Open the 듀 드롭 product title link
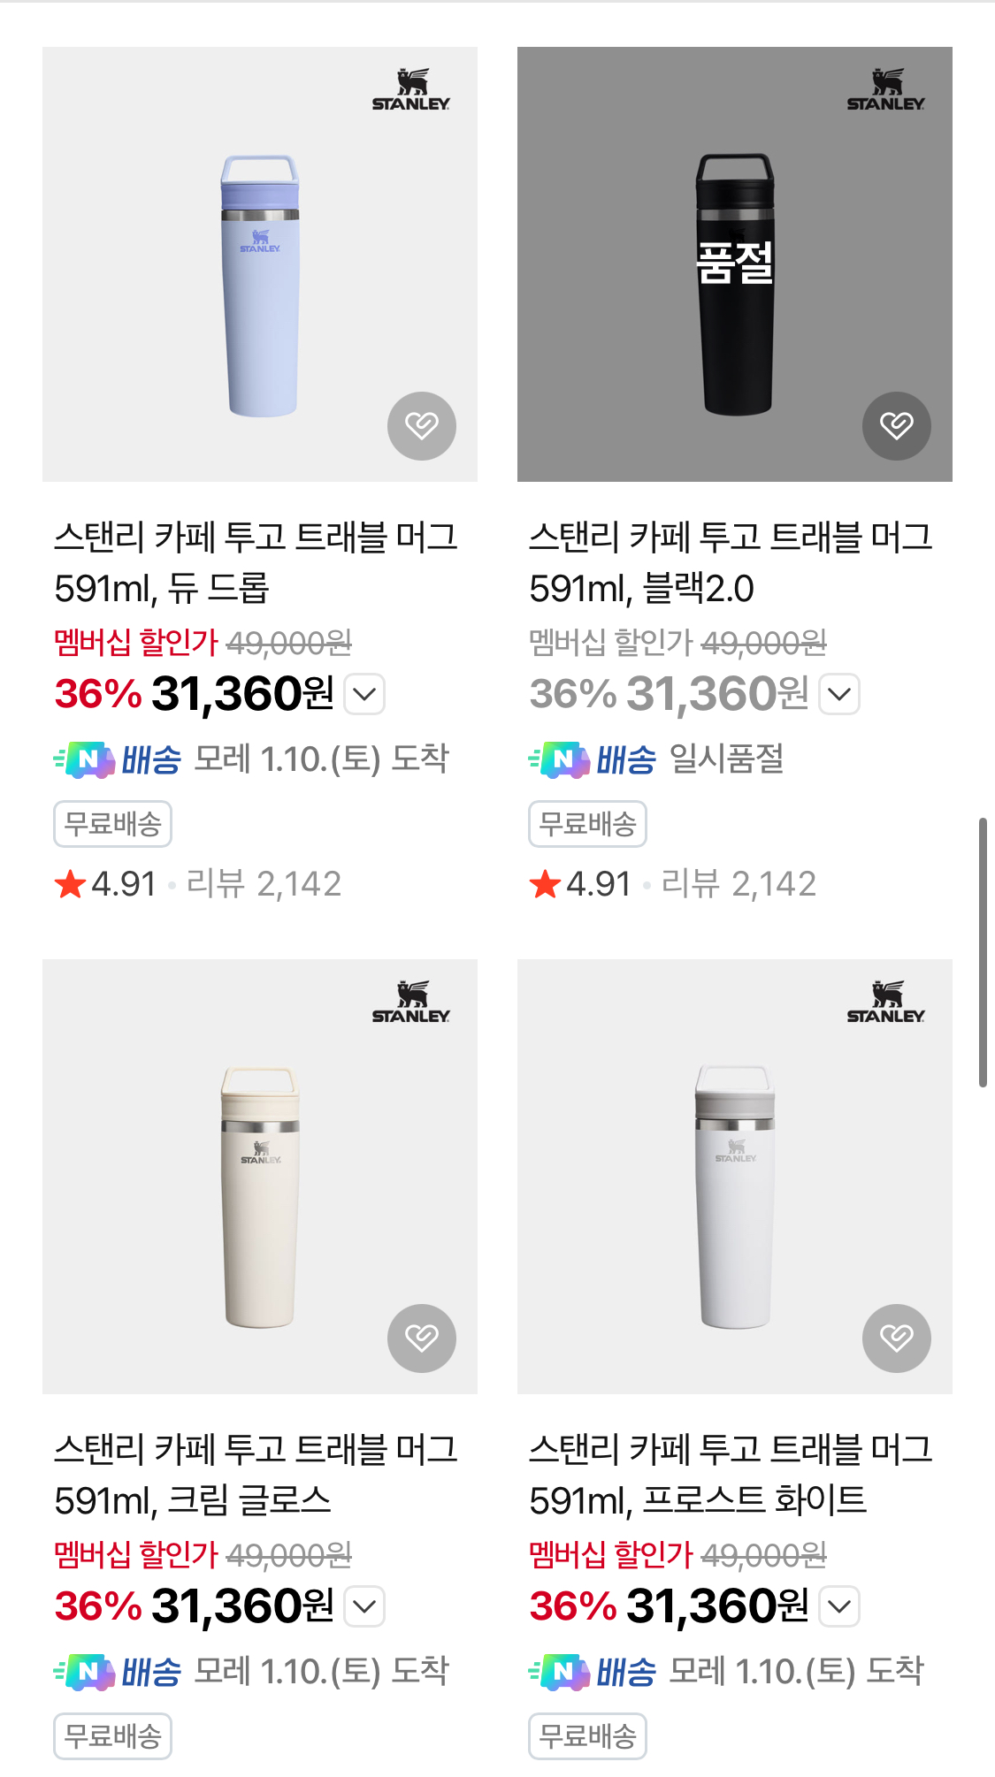 click(255, 562)
